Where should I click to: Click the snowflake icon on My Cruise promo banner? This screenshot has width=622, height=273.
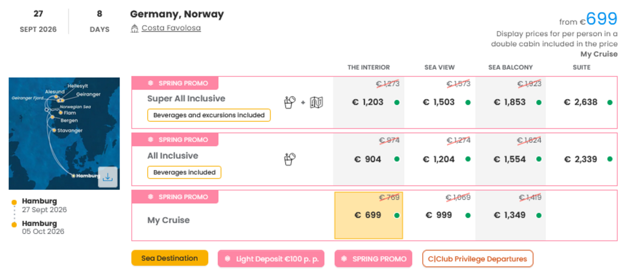click(150, 197)
